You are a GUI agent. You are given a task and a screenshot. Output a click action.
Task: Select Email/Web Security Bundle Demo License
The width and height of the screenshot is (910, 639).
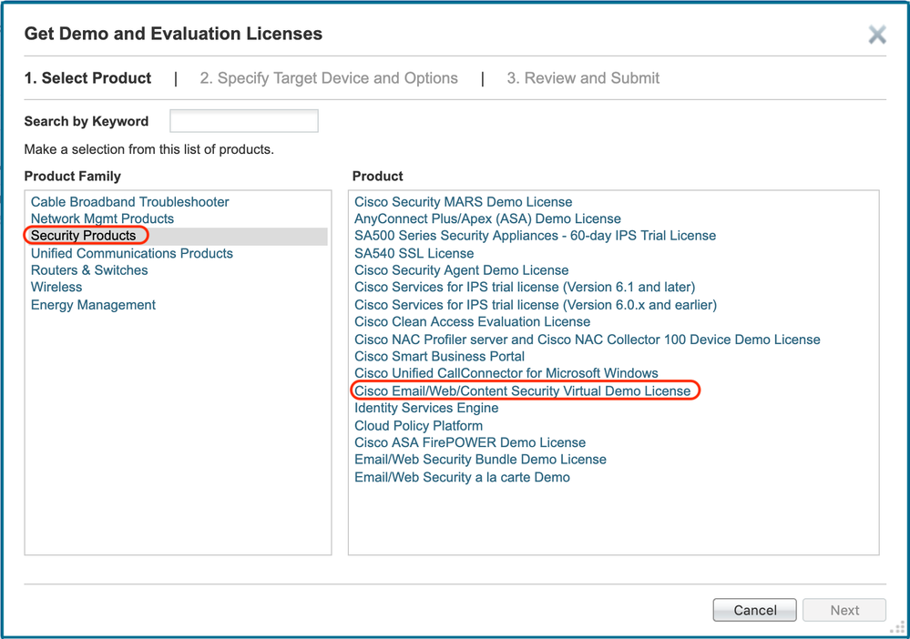[481, 460]
